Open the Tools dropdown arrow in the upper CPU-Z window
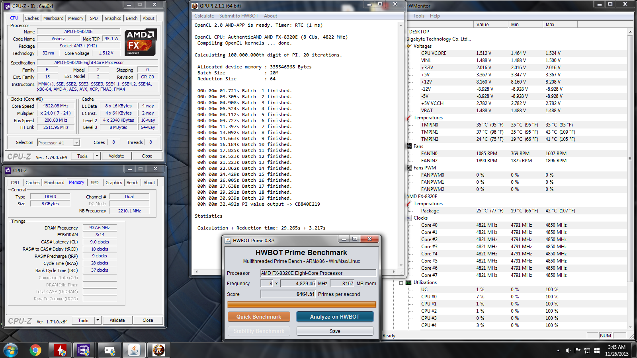This screenshot has width=637, height=358. pos(97,156)
